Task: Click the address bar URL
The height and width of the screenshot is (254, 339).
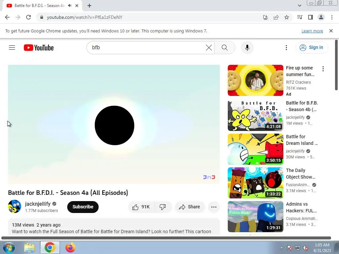Action: coord(84,17)
